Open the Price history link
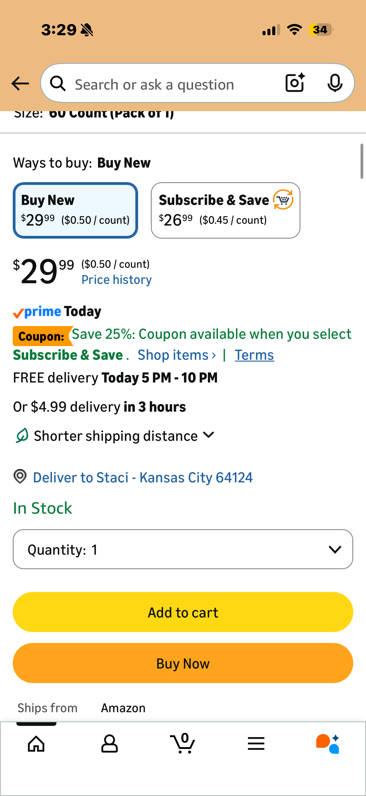The height and width of the screenshot is (796, 366). coord(117,280)
